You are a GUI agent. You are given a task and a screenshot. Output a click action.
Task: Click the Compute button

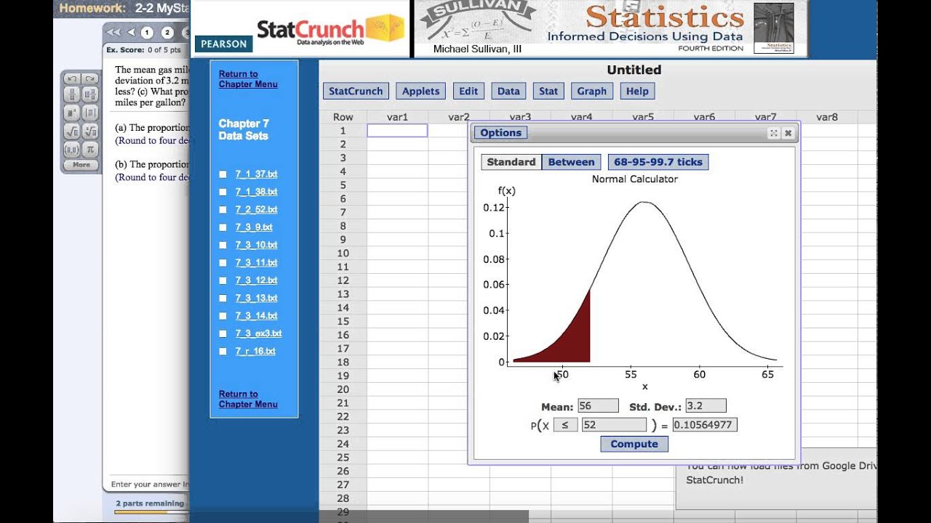(634, 444)
